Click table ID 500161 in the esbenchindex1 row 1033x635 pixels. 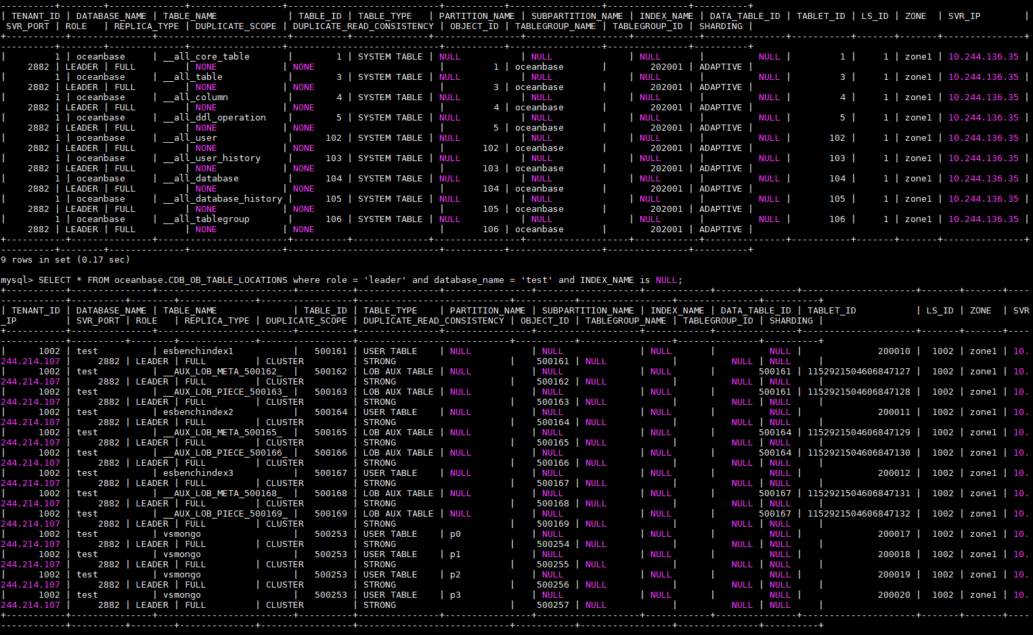coord(331,351)
